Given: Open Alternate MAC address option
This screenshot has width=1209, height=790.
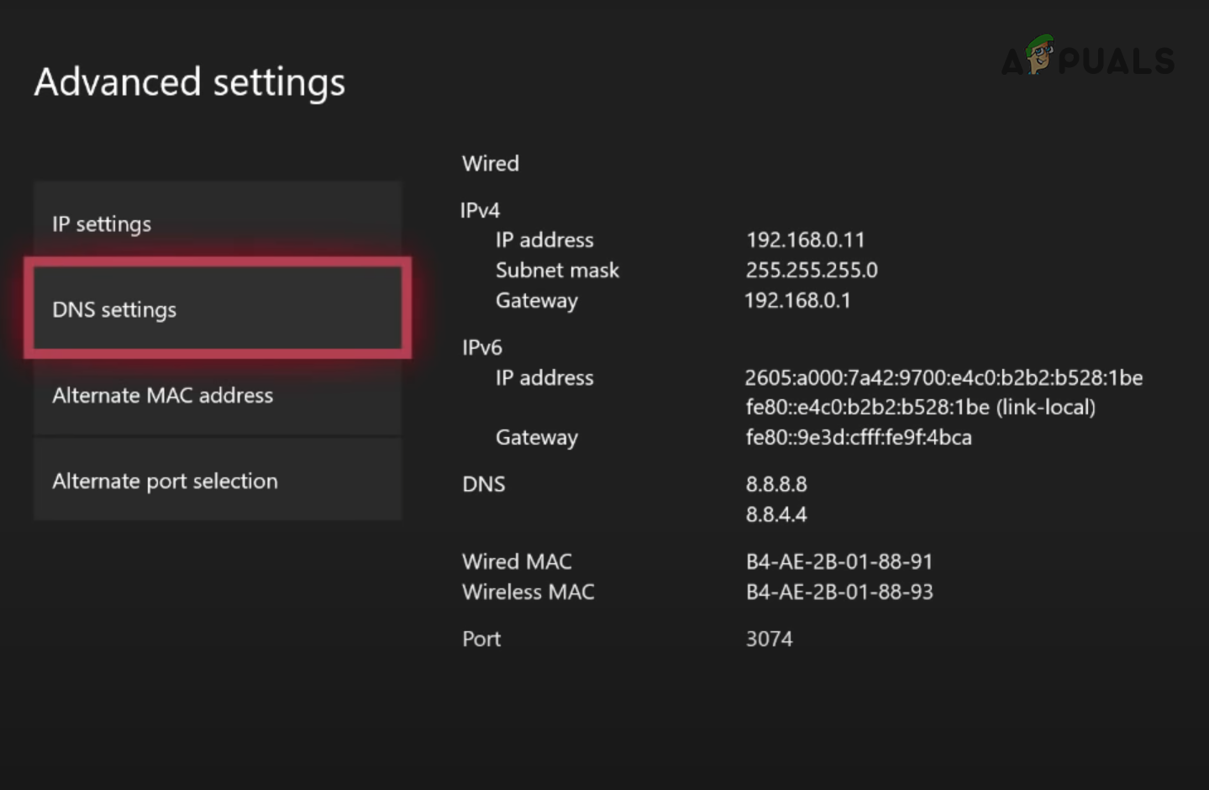Looking at the screenshot, I should point(217,395).
